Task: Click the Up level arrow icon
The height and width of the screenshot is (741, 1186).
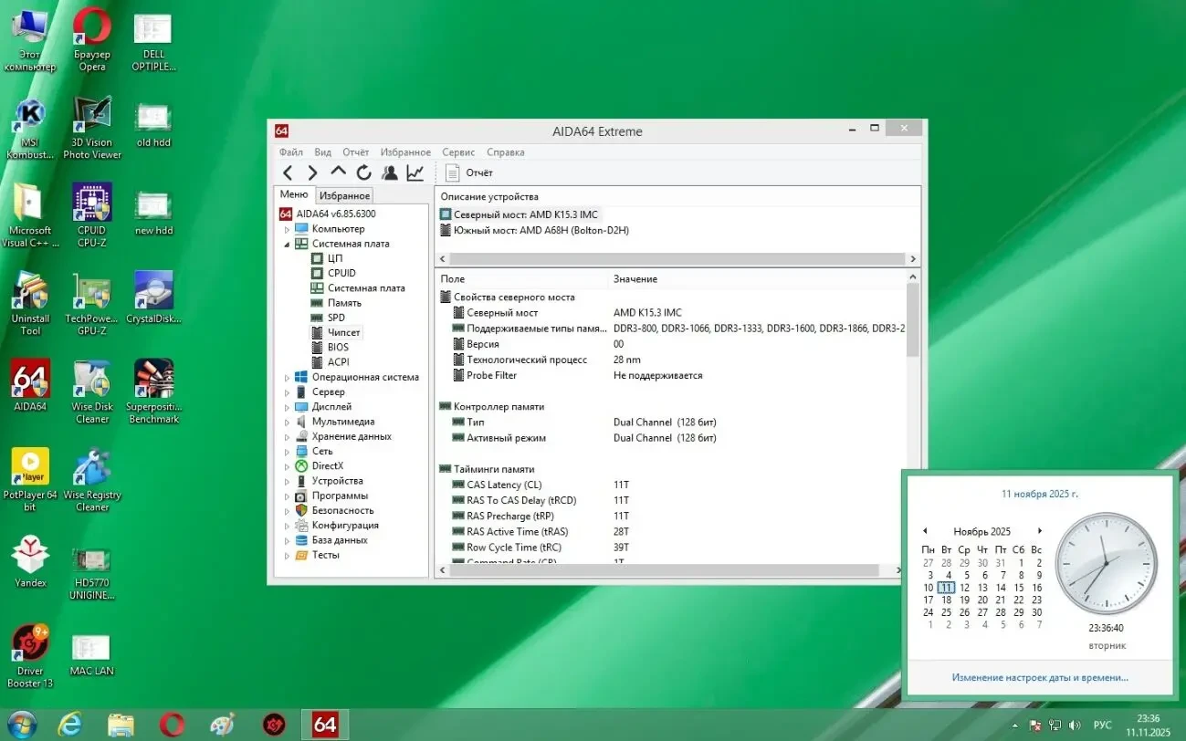Action: (338, 172)
